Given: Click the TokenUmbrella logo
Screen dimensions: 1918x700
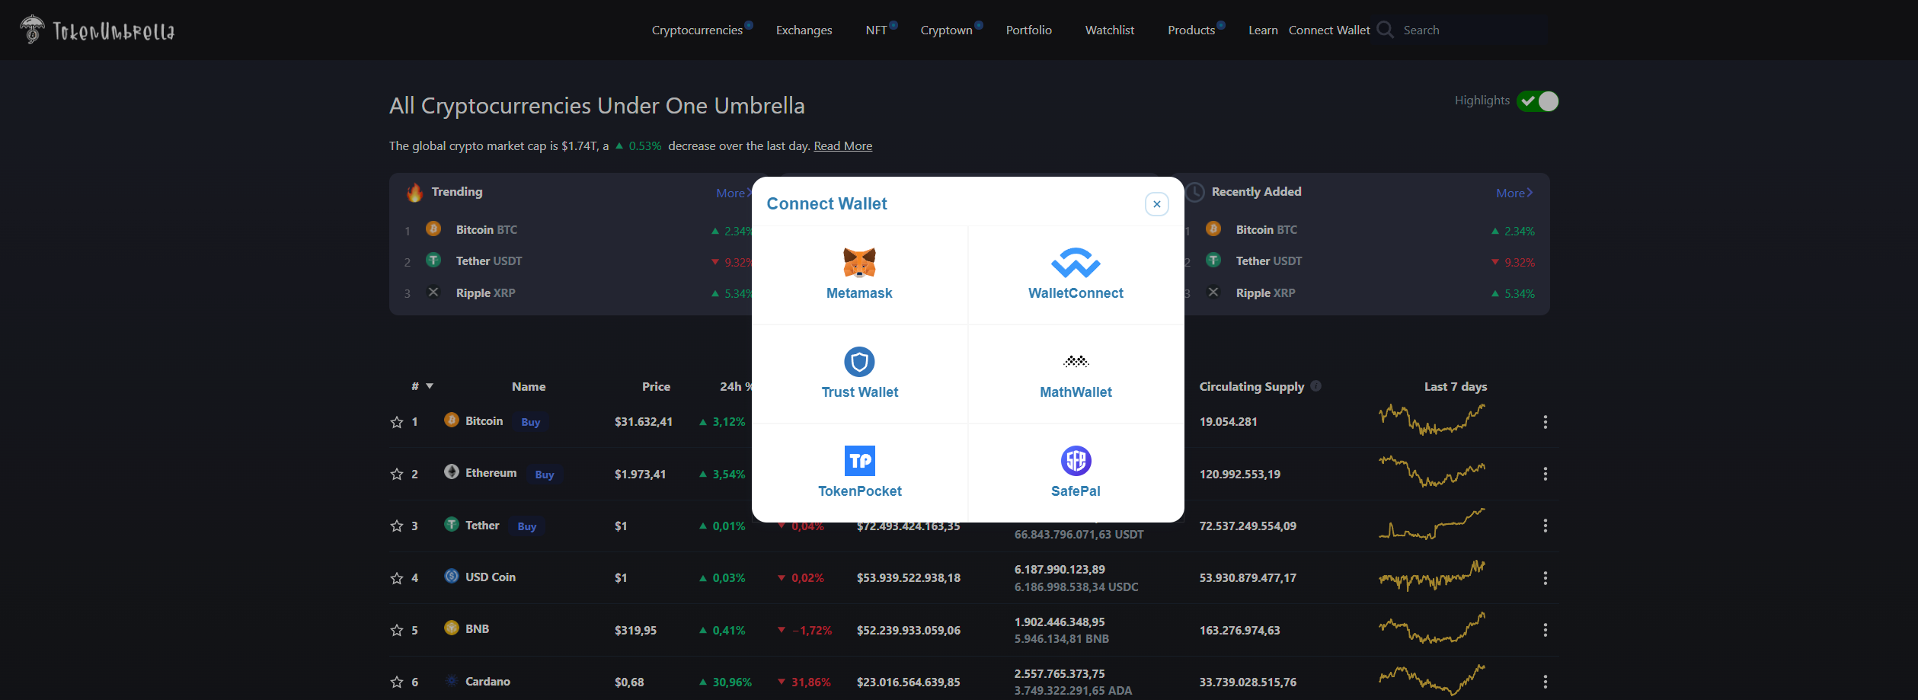Looking at the screenshot, I should [x=97, y=30].
